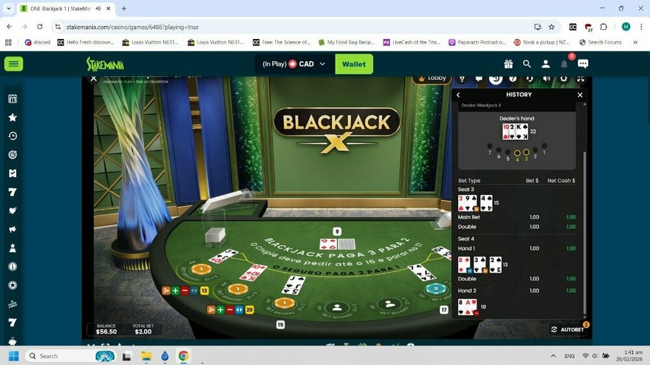Click the Lobby button

coord(432,78)
